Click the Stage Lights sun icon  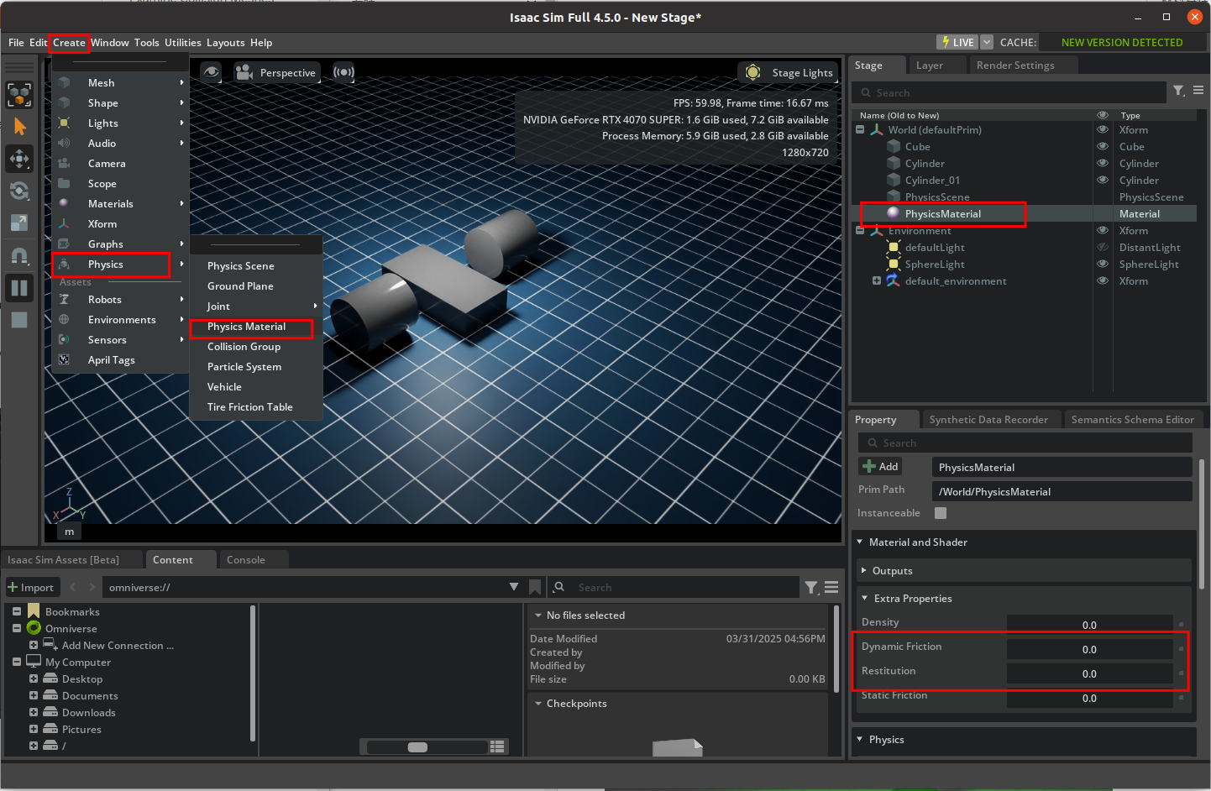pyautogui.click(x=753, y=72)
